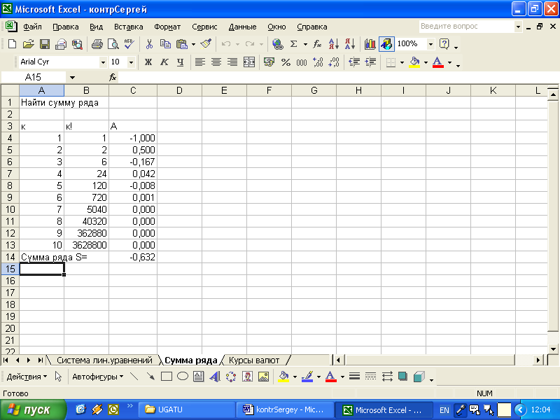Open the Файл menu
560x420 pixels.
pyautogui.click(x=32, y=27)
